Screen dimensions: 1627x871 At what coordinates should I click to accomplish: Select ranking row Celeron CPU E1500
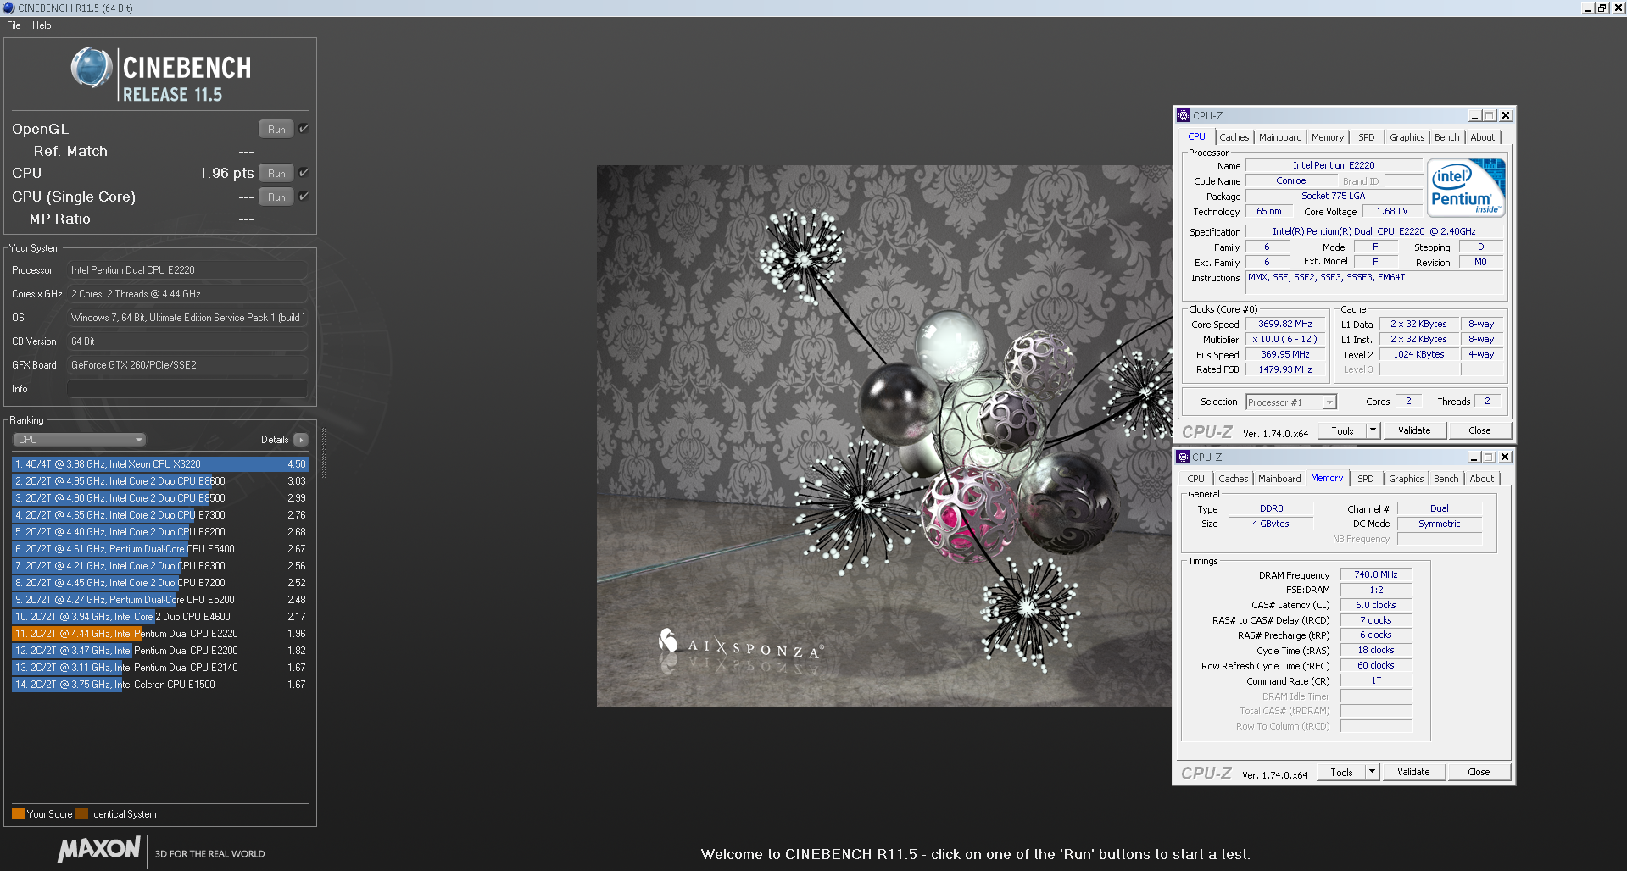[160, 685]
